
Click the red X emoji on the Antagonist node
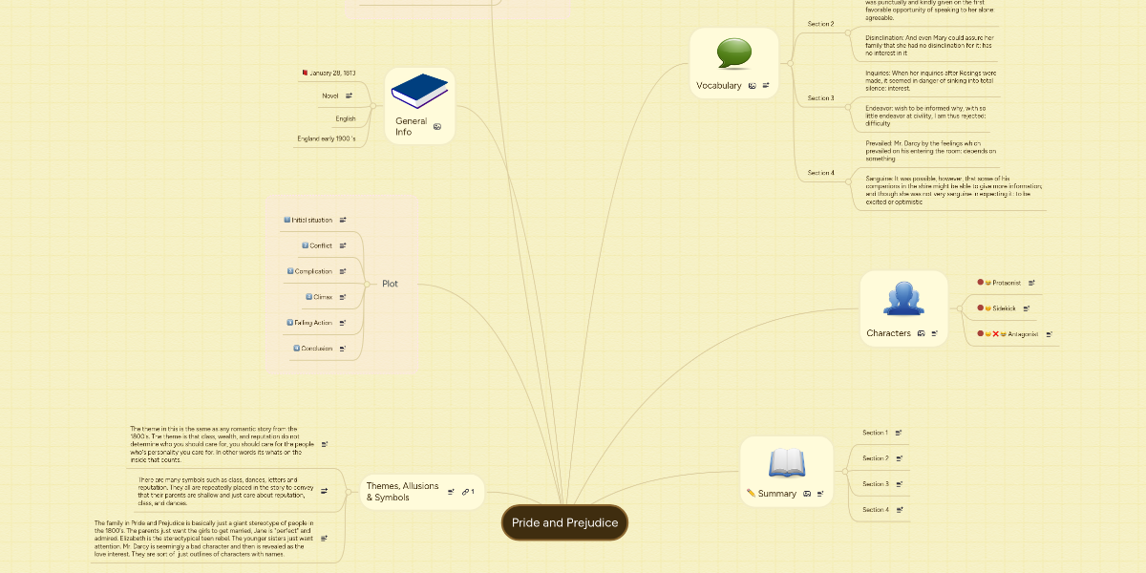[x=995, y=334]
